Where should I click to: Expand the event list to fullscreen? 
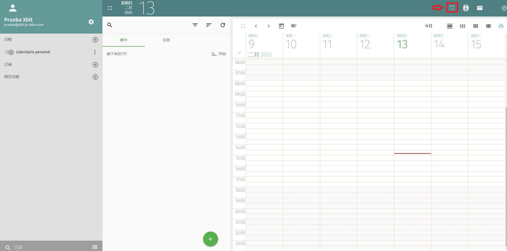110,8
